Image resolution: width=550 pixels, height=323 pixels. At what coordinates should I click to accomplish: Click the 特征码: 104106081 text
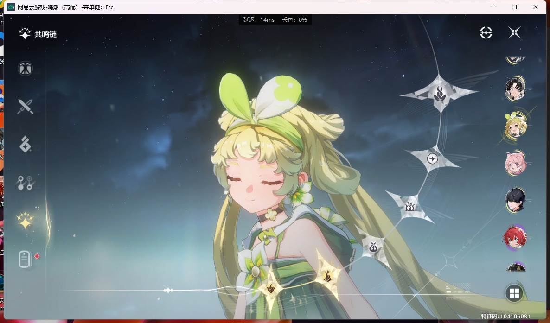(x=505, y=316)
